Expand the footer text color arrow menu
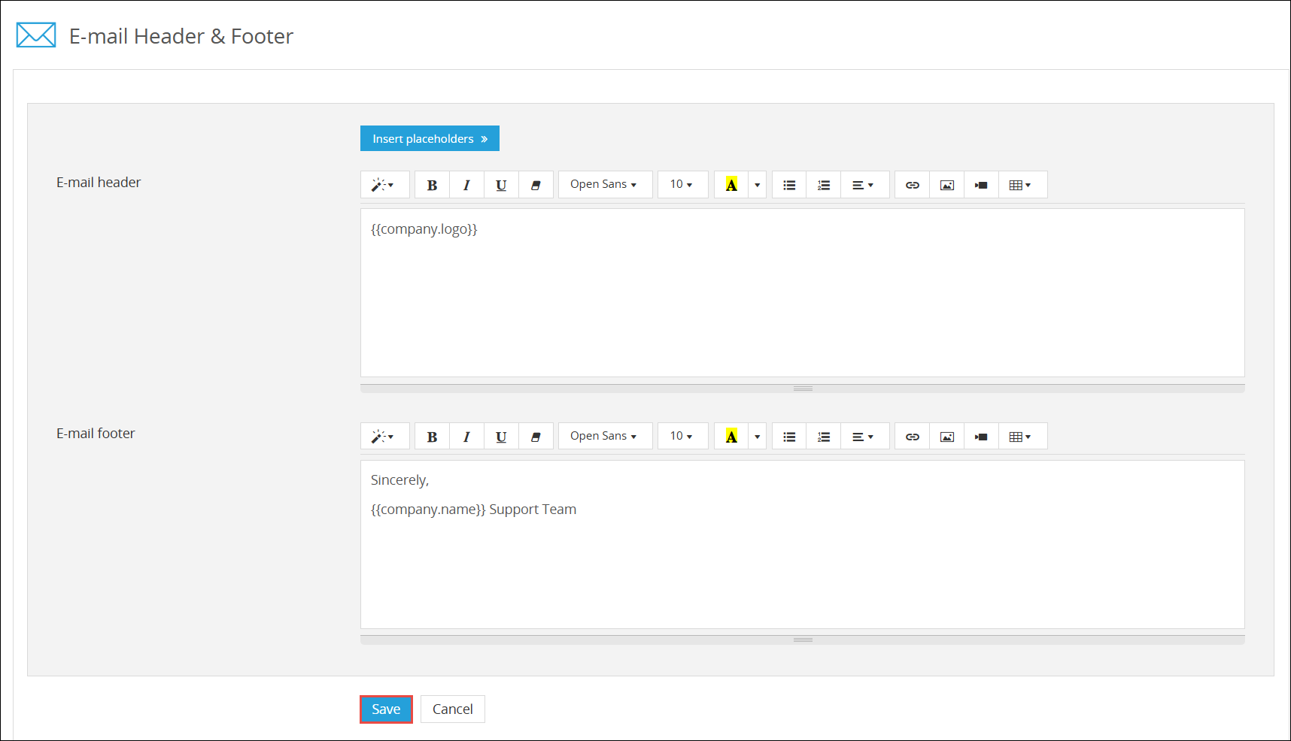 pos(757,437)
